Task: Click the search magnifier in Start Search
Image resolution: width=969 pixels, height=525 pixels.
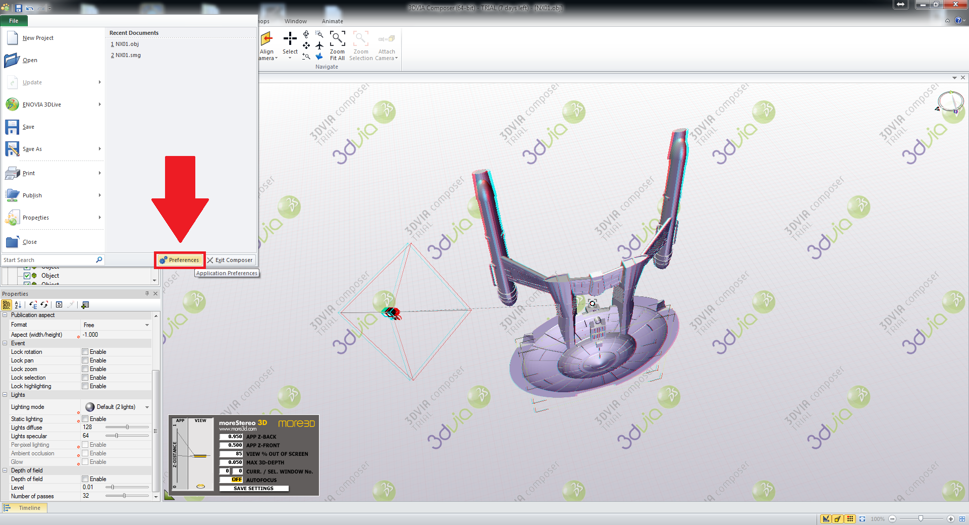Action: 99,259
